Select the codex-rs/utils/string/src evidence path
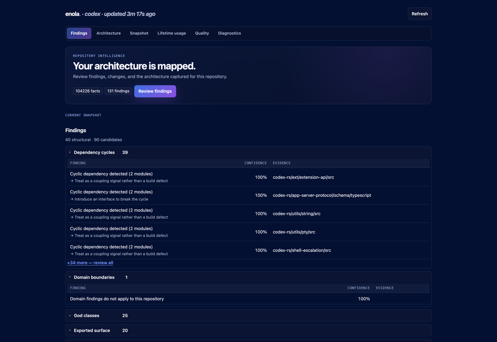 (297, 214)
